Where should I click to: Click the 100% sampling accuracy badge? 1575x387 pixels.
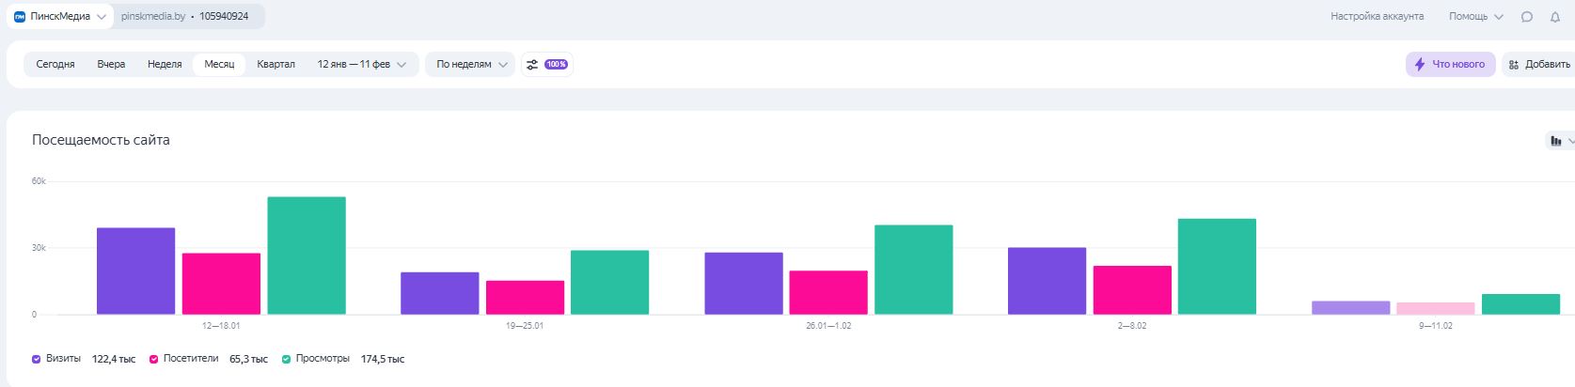coord(556,65)
